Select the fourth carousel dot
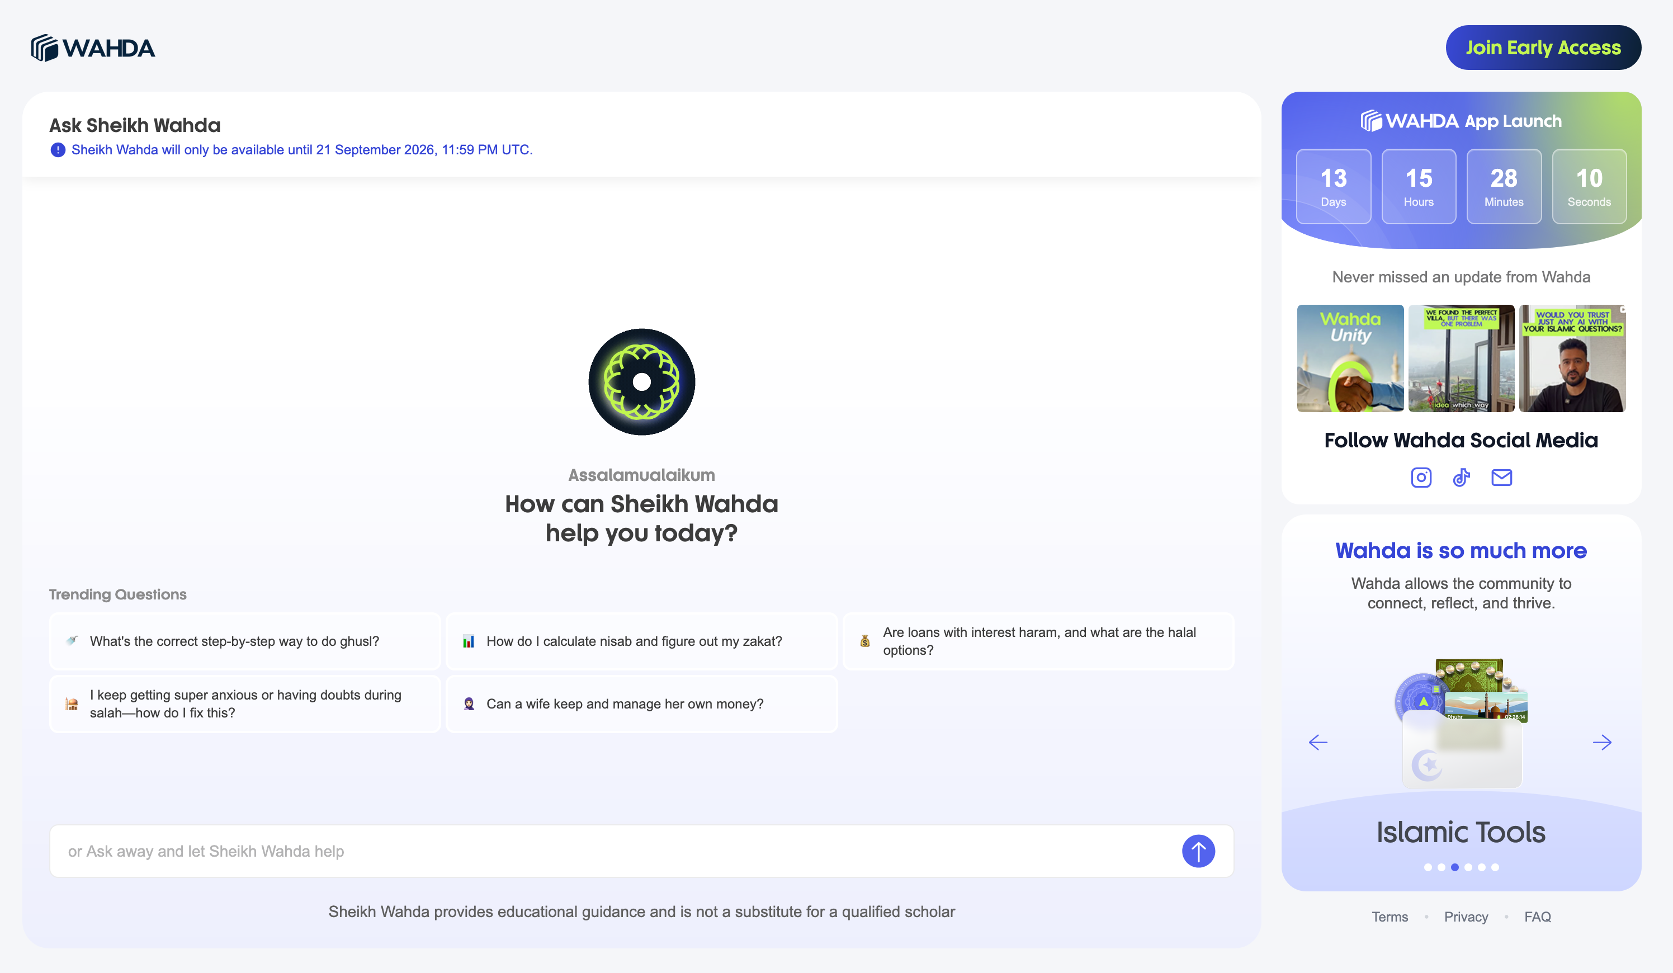The width and height of the screenshot is (1673, 973). [x=1468, y=867]
